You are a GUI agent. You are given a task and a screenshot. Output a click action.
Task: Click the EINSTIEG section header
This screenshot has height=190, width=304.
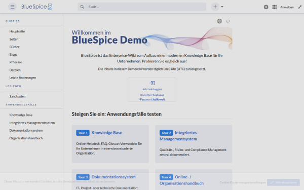[x=13, y=21]
